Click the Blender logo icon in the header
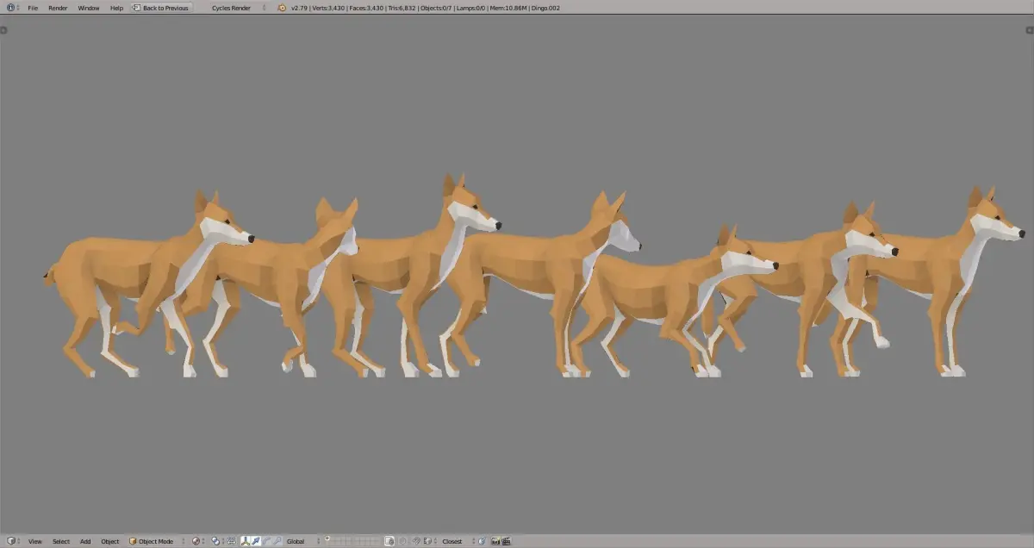Viewport: 1034px width, 548px height. point(282,7)
